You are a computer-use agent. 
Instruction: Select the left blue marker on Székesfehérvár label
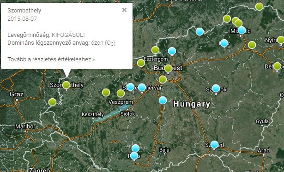130,87
